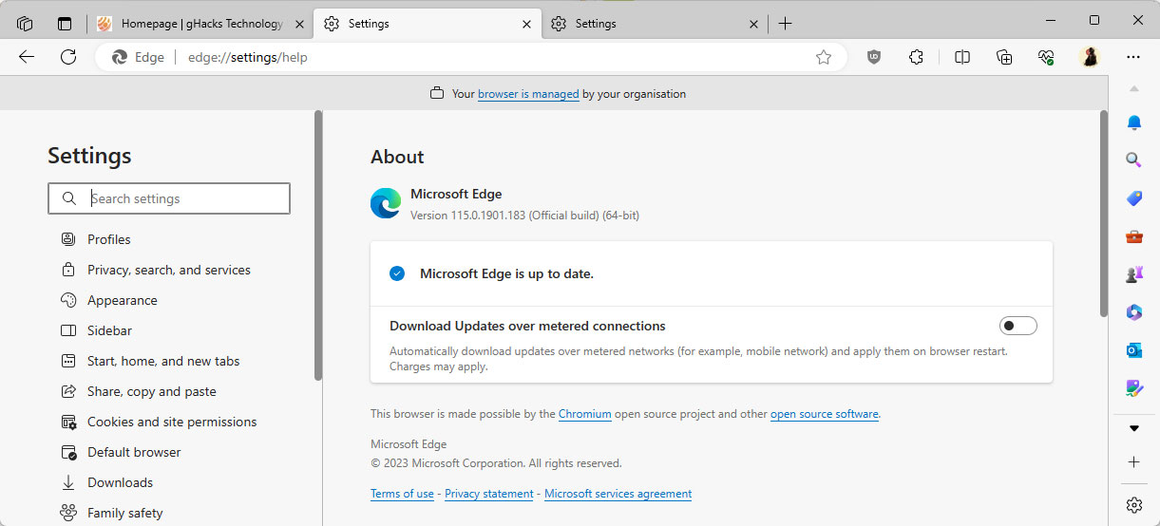1160x526 pixels.
Task: Open the Privacy statement link
Action: [x=488, y=494]
